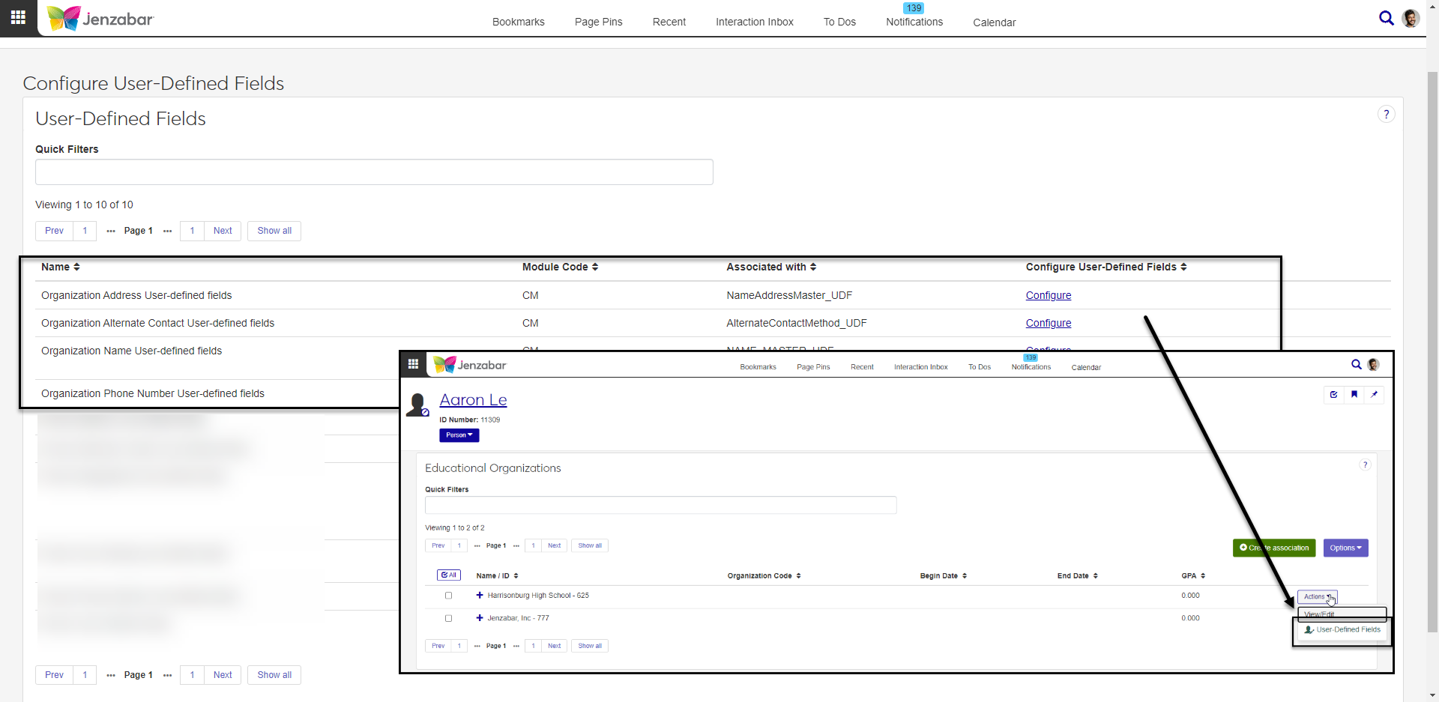Toggle the select All checkbox button
The height and width of the screenshot is (702, 1439).
tap(448, 575)
